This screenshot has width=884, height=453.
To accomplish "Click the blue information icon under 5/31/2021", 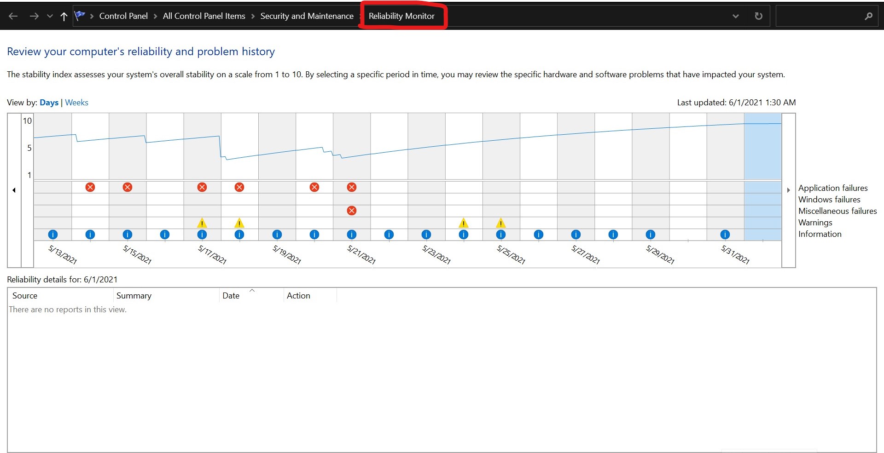I will click(725, 235).
